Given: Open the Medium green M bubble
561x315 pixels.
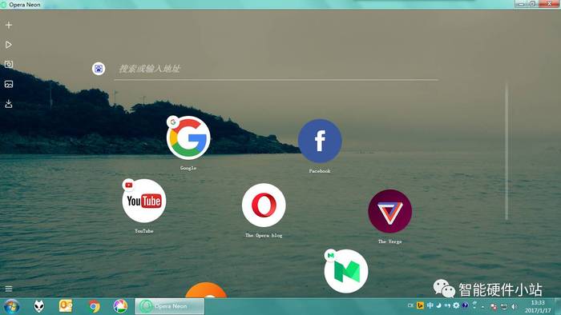Looking at the screenshot, I should click(x=346, y=271).
